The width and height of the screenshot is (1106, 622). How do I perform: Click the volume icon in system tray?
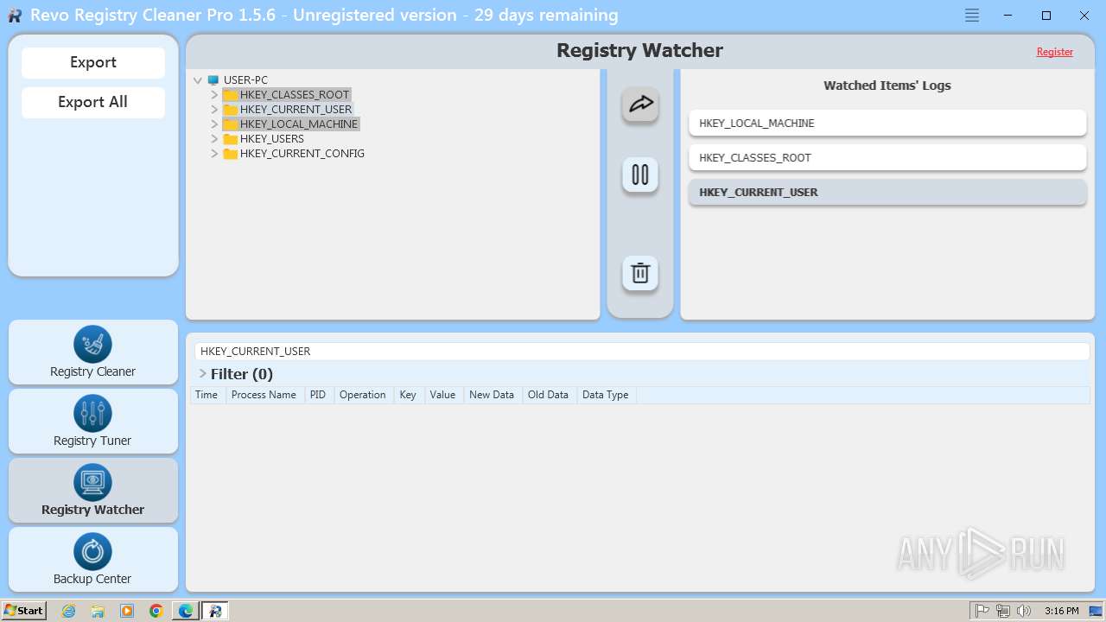click(1024, 611)
